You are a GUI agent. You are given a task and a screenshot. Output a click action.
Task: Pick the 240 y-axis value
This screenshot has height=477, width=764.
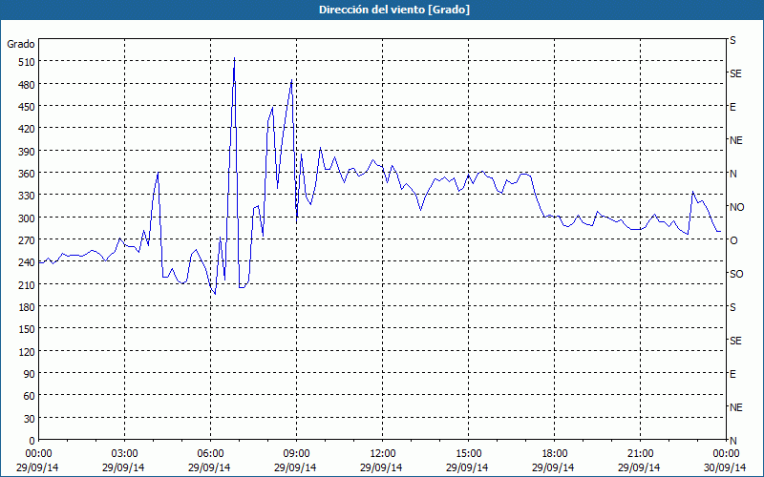click(27, 263)
